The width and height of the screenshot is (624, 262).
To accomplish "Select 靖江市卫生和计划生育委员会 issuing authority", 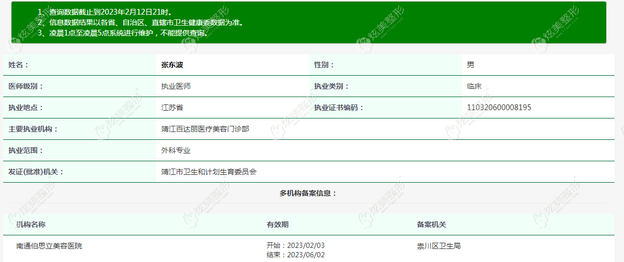I will point(209,172).
